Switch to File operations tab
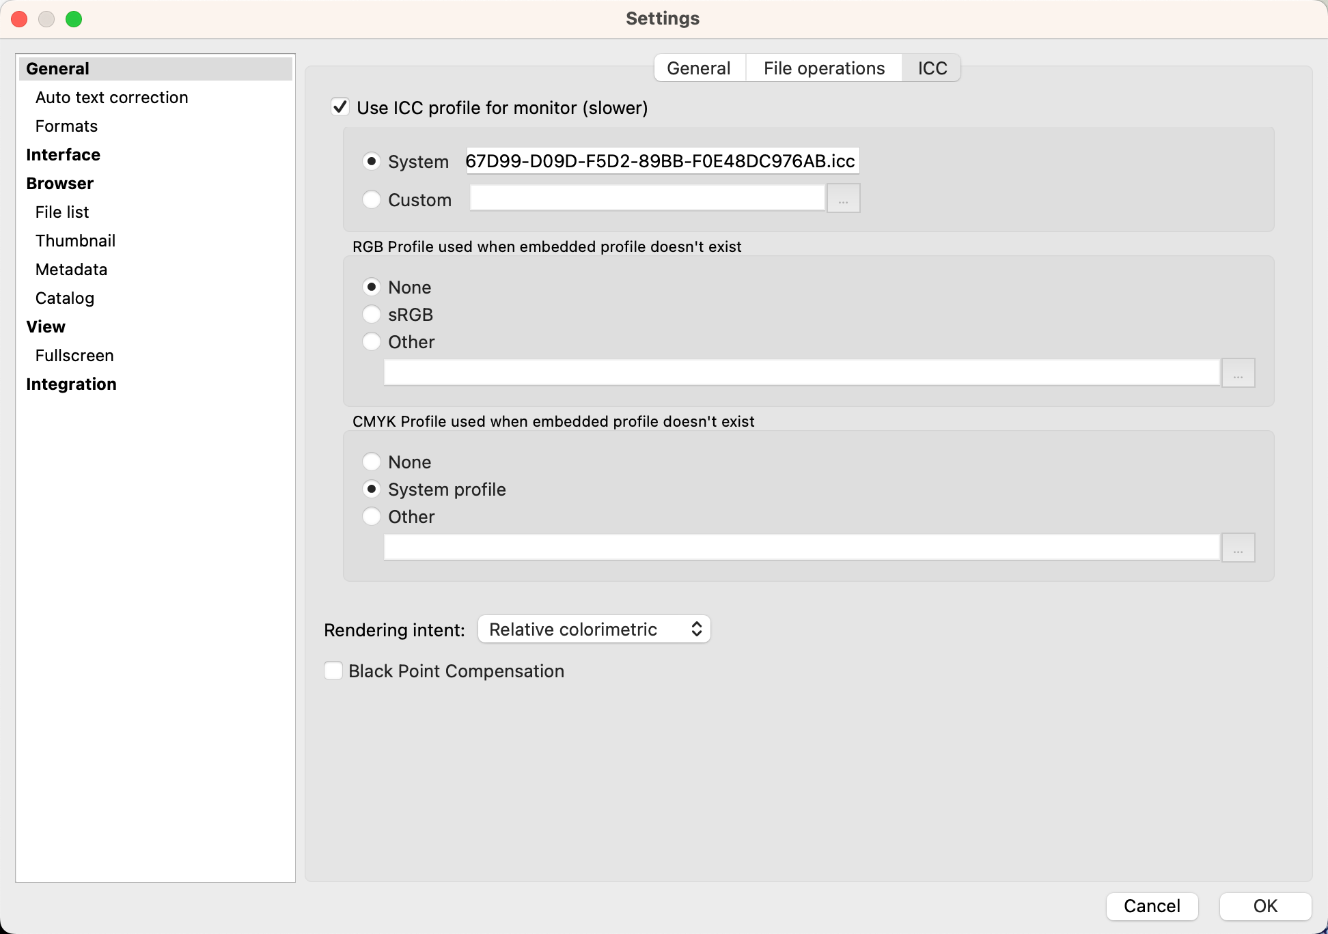The width and height of the screenshot is (1328, 934). [823, 68]
